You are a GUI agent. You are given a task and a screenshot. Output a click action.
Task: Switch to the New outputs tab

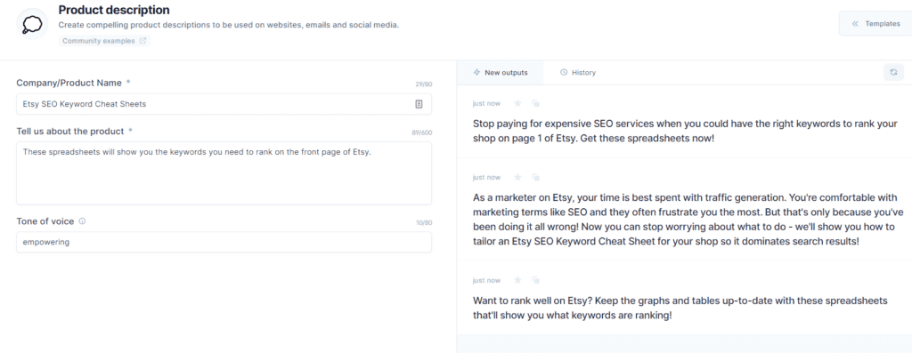tap(501, 73)
